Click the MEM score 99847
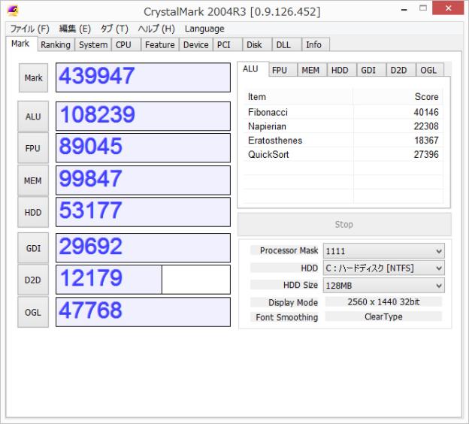Viewport: 469px width, 424px height. [x=143, y=180]
